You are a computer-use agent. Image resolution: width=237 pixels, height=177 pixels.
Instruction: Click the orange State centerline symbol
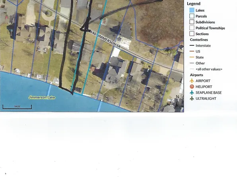tap(192, 57)
